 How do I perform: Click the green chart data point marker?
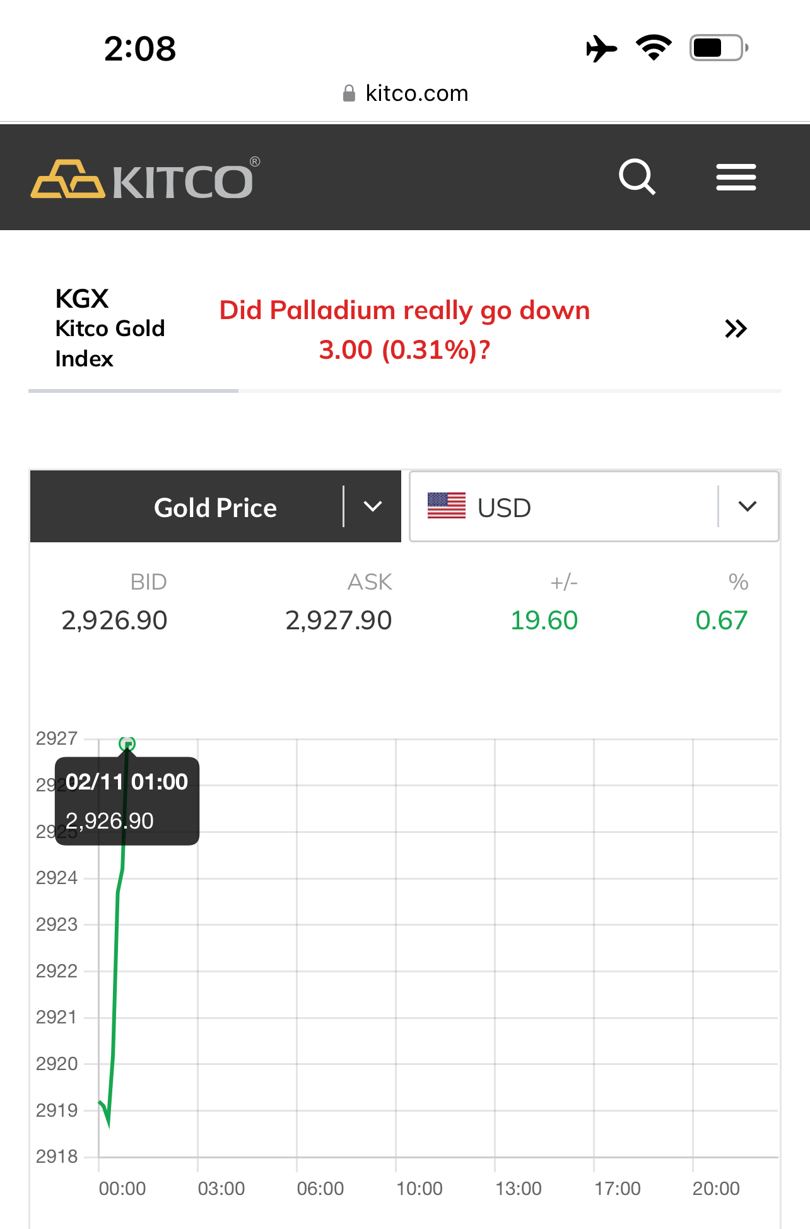point(127,744)
